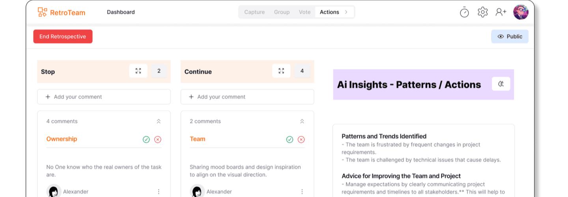Click End Retrospective button
The width and height of the screenshot is (568, 197).
pos(63,37)
